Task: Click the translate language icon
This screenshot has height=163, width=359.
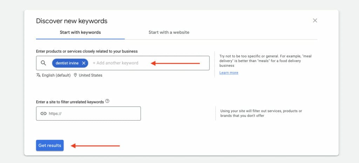Action: pos(38,75)
